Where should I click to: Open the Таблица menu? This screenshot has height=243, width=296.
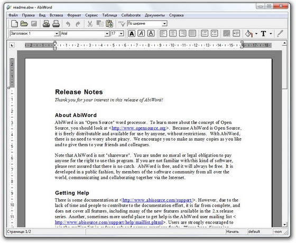coord(109,15)
